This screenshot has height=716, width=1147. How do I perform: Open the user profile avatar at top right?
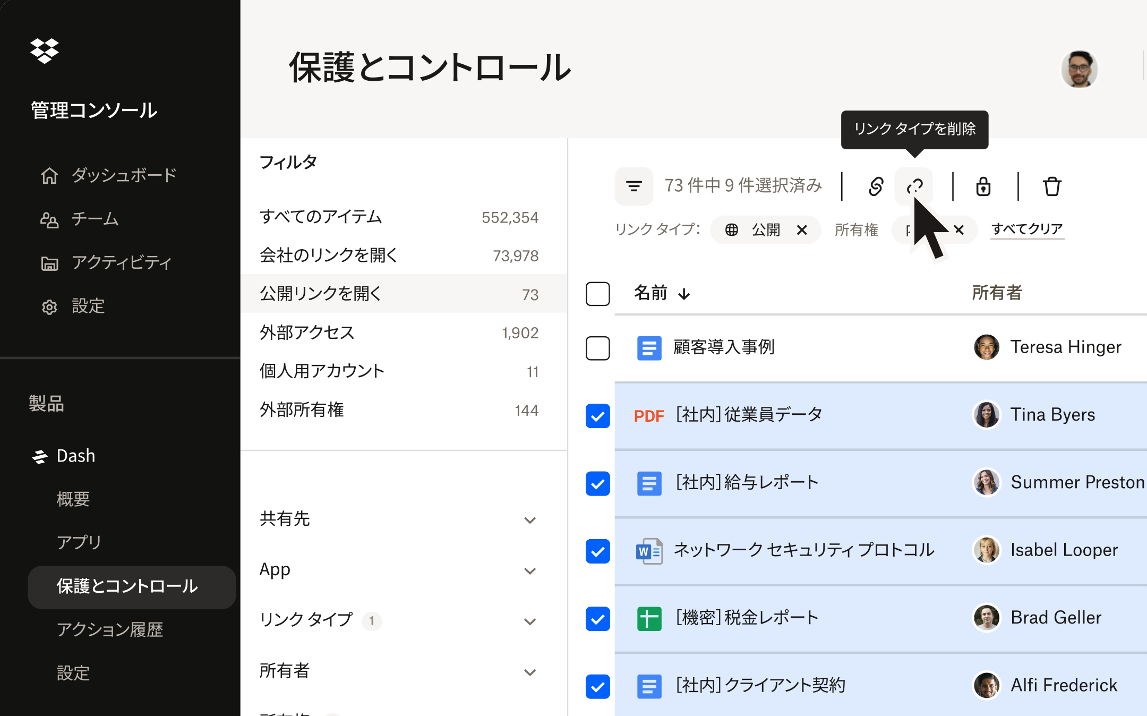pos(1079,69)
